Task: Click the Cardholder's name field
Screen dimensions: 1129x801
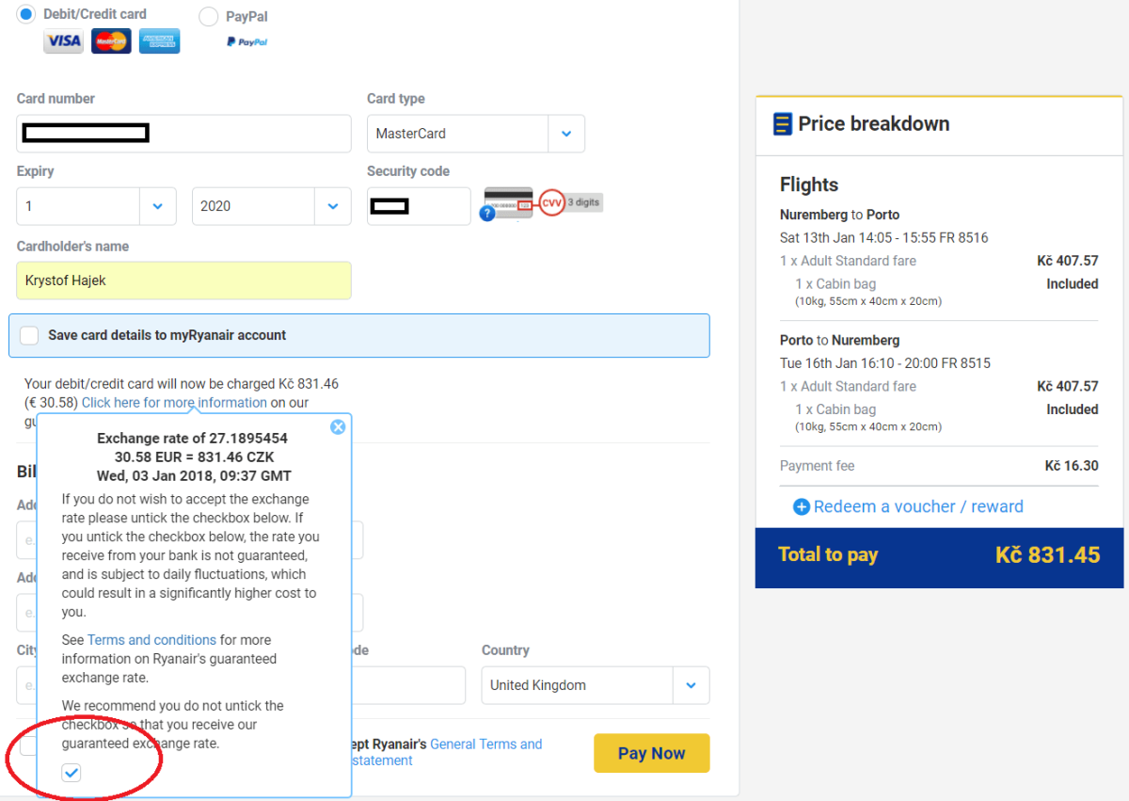Action: [183, 280]
